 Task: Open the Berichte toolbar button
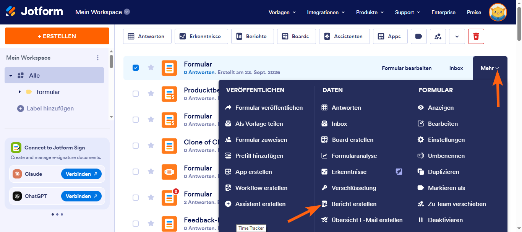[x=252, y=36]
